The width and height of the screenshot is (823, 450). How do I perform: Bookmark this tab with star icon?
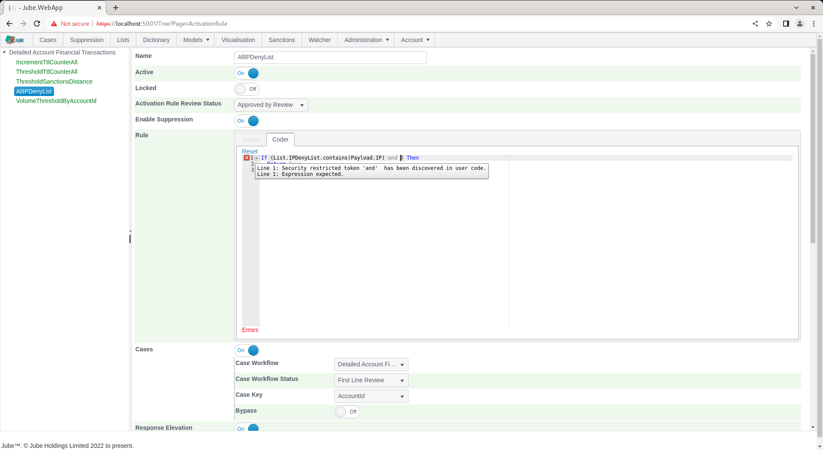tap(769, 24)
